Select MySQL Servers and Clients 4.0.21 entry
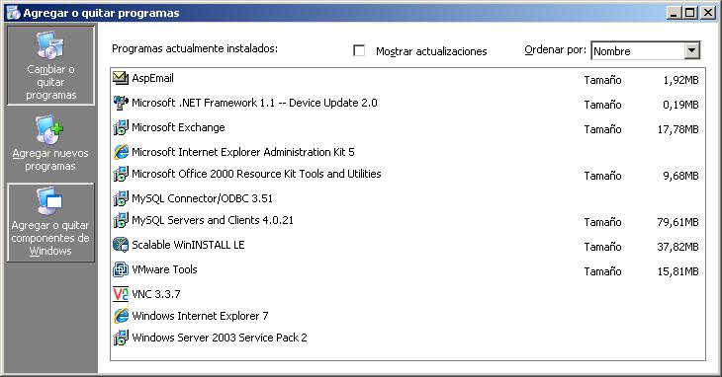 click(x=407, y=220)
